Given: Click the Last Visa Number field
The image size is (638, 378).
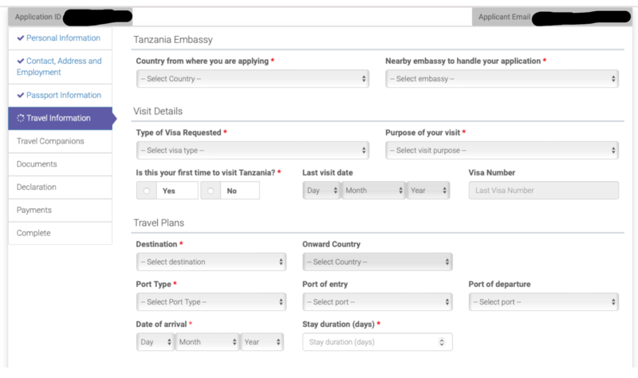Looking at the screenshot, I should pyautogui.click(x=543, y=191).
